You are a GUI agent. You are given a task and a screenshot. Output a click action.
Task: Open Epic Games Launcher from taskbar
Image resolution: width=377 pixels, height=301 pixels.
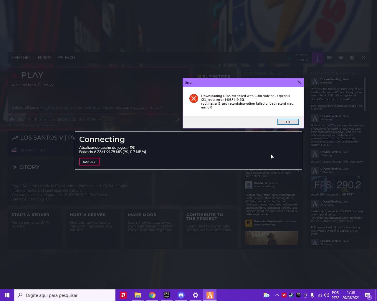coord(167,295)
